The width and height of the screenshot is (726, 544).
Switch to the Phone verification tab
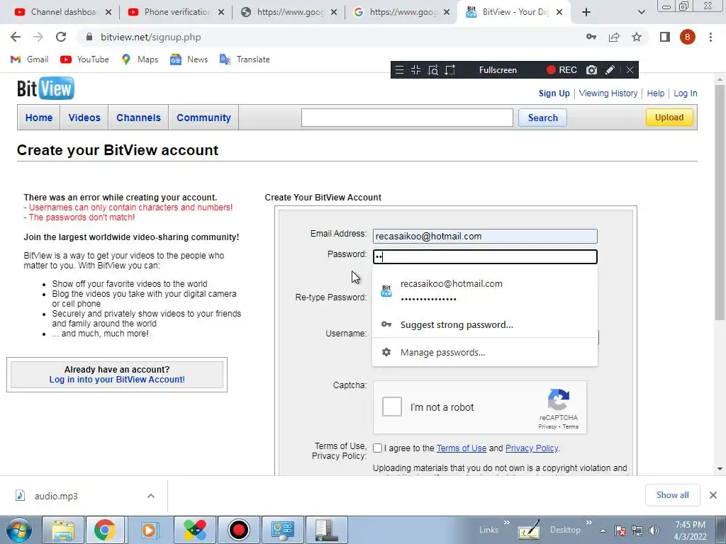click(177, 12)
